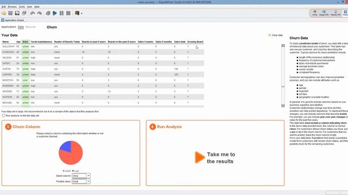Select the WATSON row name cell
The height and width of the screenshot is (195, 348).
tap(7, 97)
